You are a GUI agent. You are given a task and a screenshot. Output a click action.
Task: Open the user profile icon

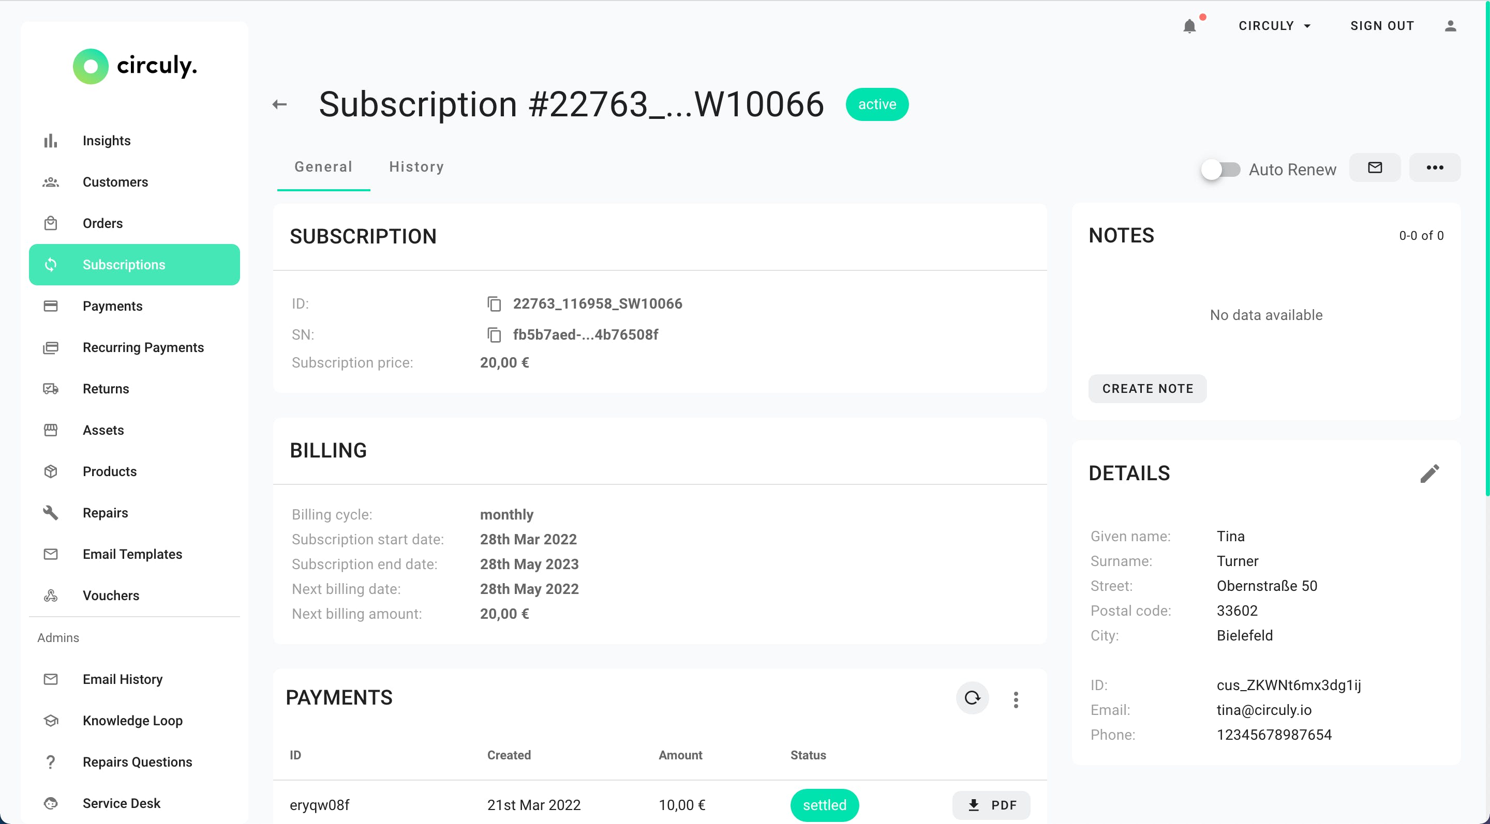1450,26
